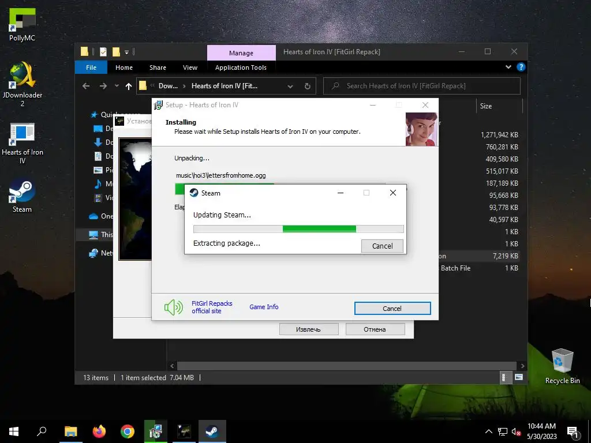Click the muted volume tray icon
Viewport: 591px width, 443px height.
(516, 431)
